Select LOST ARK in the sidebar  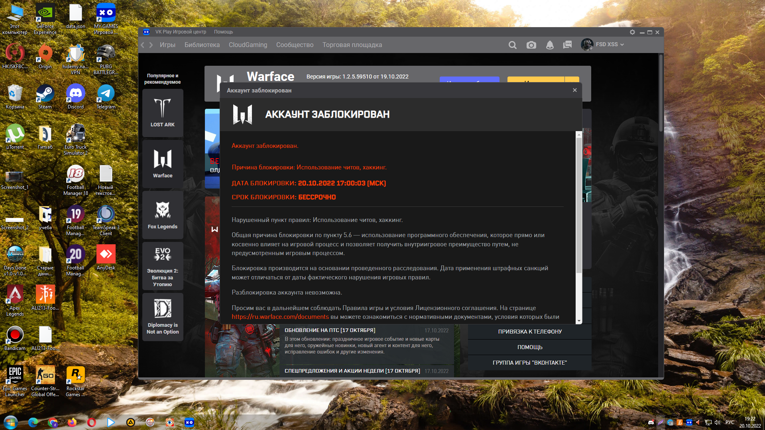click(163, 113)
